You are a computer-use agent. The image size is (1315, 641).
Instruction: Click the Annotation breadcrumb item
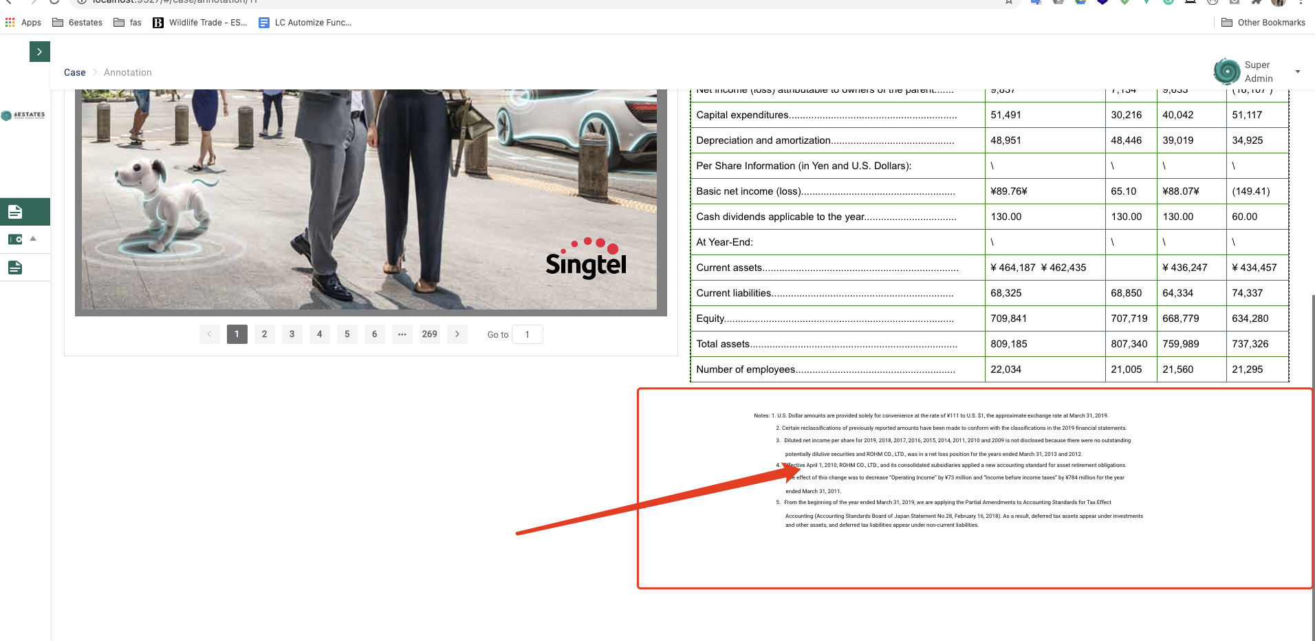click(128, 72)
